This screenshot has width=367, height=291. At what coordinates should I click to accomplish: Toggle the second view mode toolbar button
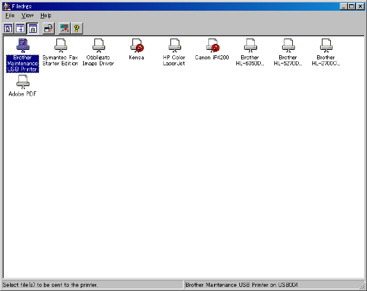[20, 28]
